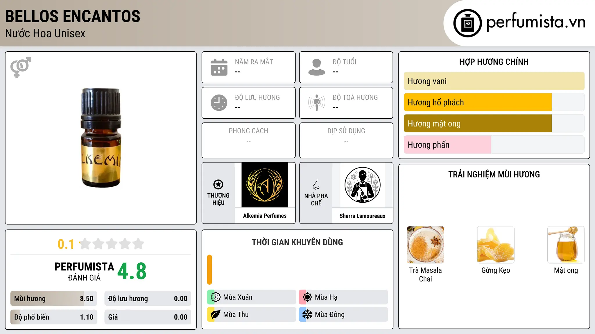Viewport: 595px width, 334px height.
Task: Click the calendar icon for release year
Action: [219, 67]
